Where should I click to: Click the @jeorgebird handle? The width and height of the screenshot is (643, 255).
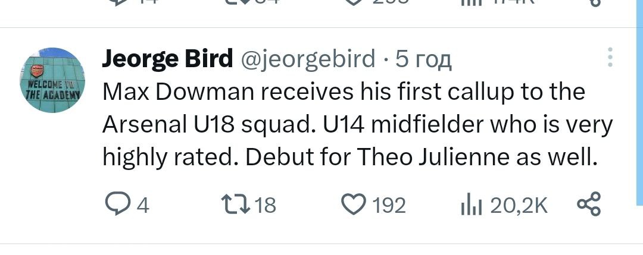[x=307, y=59]
